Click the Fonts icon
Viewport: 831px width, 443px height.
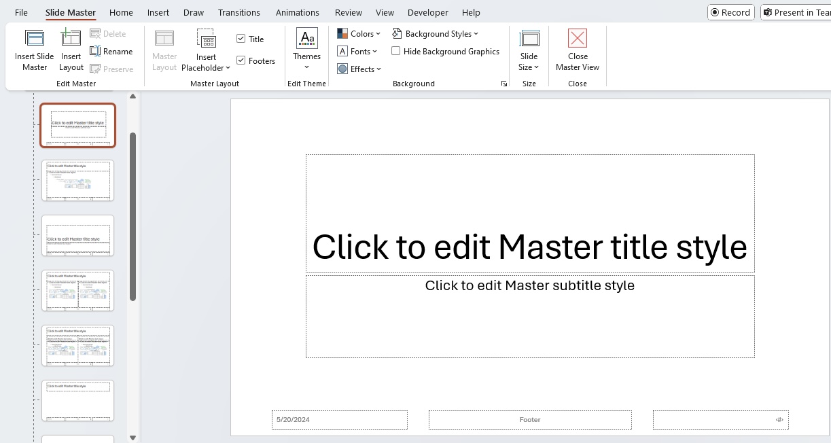(342, 52)
